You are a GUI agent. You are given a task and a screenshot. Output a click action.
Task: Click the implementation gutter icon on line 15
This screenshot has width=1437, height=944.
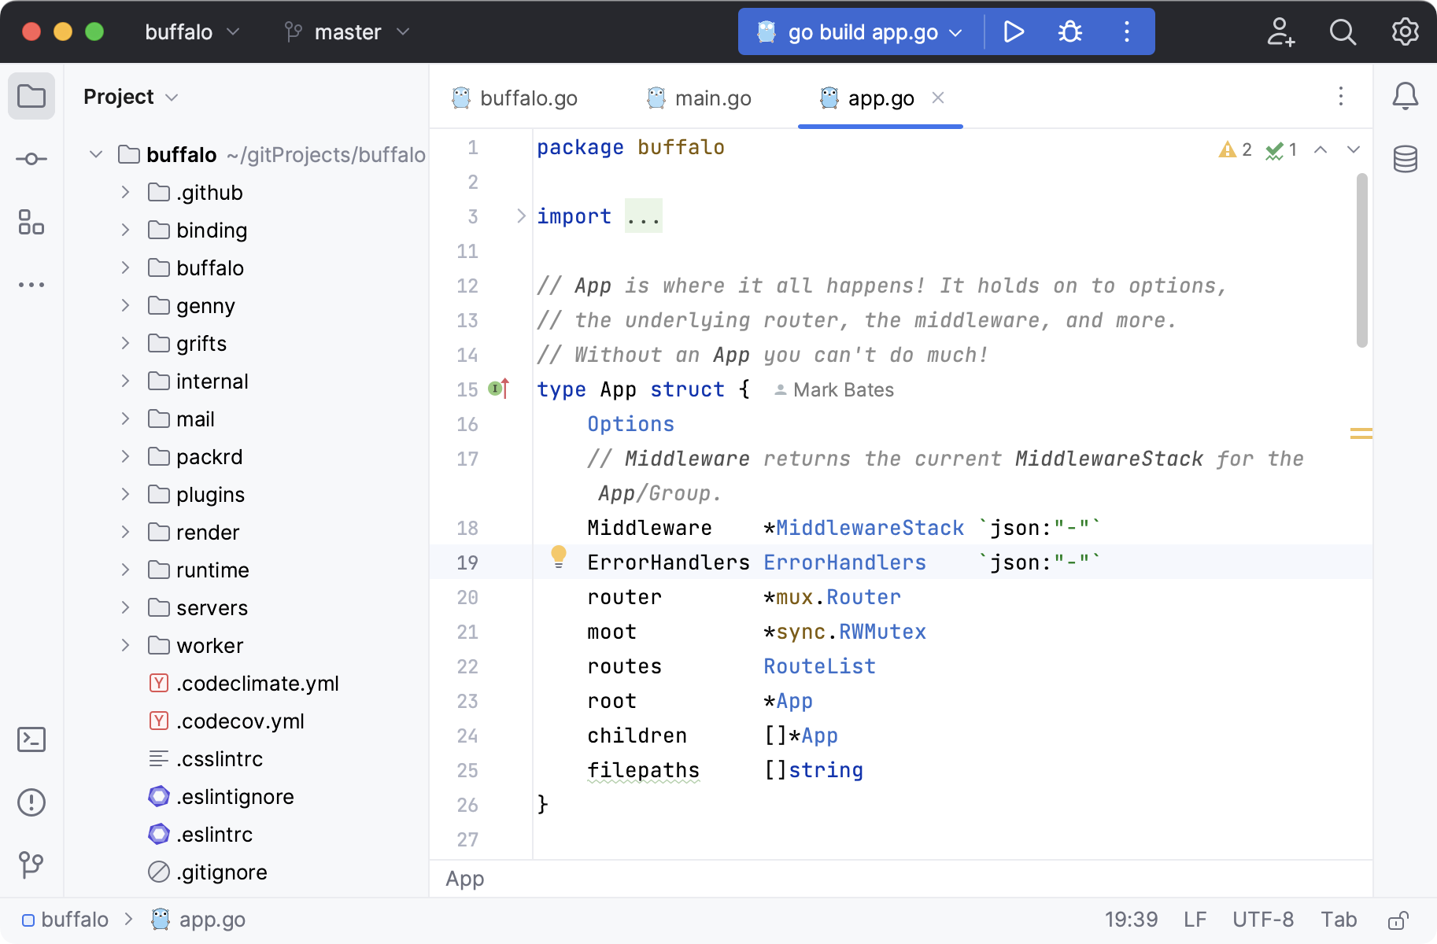499,388
